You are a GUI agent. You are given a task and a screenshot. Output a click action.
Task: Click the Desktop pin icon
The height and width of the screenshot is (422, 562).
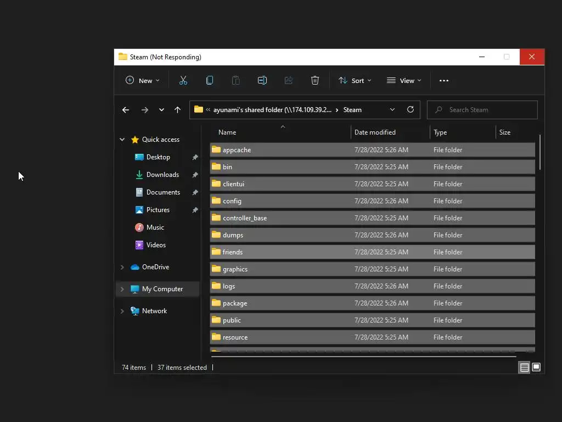[x=195, y=157]
